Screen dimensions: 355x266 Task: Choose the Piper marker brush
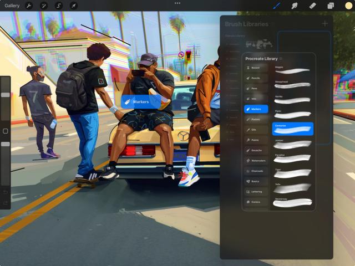click(293, 115)
